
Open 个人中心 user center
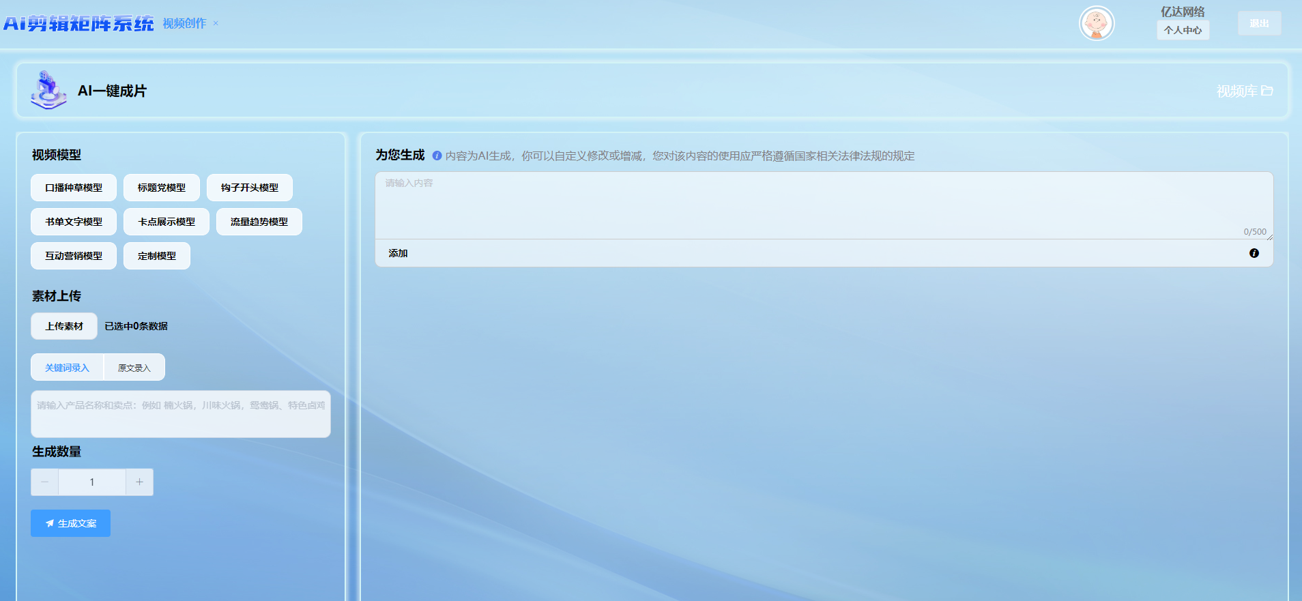[x=1183, y=30]
